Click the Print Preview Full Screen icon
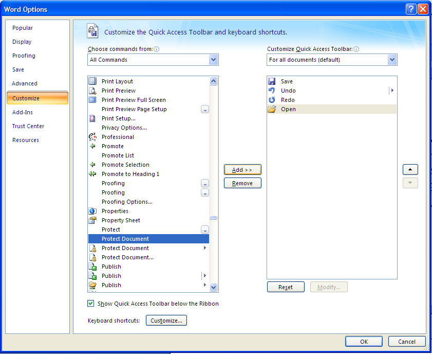 point(92,100)
